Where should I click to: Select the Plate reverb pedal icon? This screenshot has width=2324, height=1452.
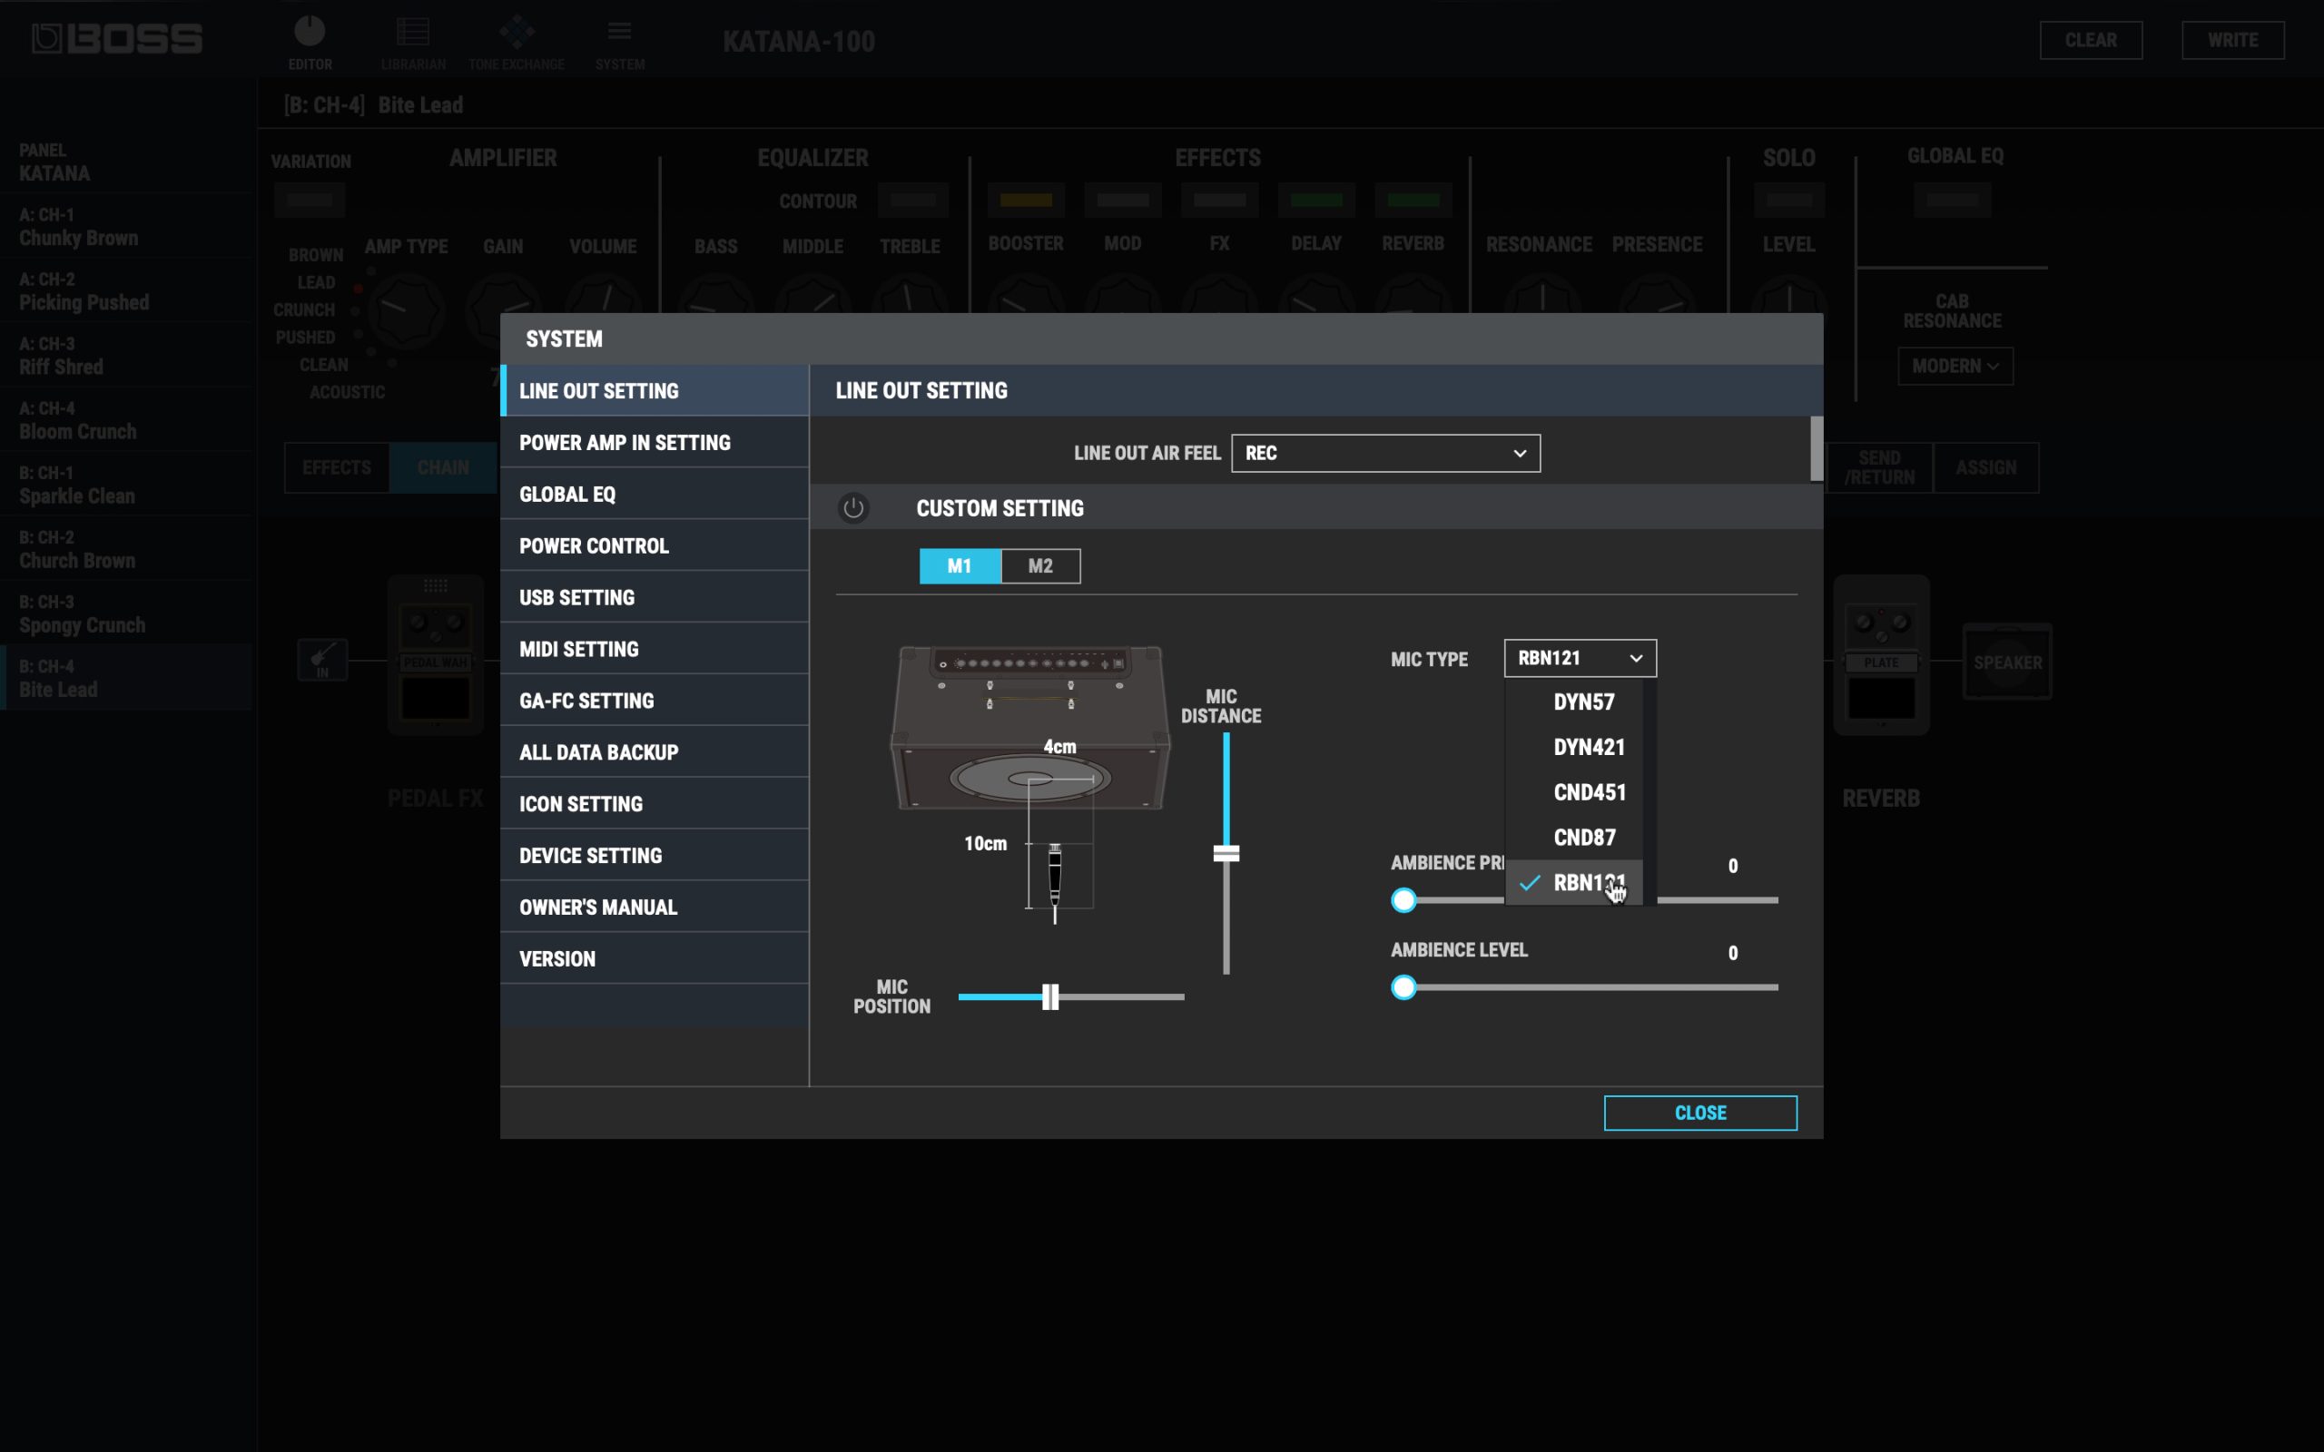tap(1880, 654)
